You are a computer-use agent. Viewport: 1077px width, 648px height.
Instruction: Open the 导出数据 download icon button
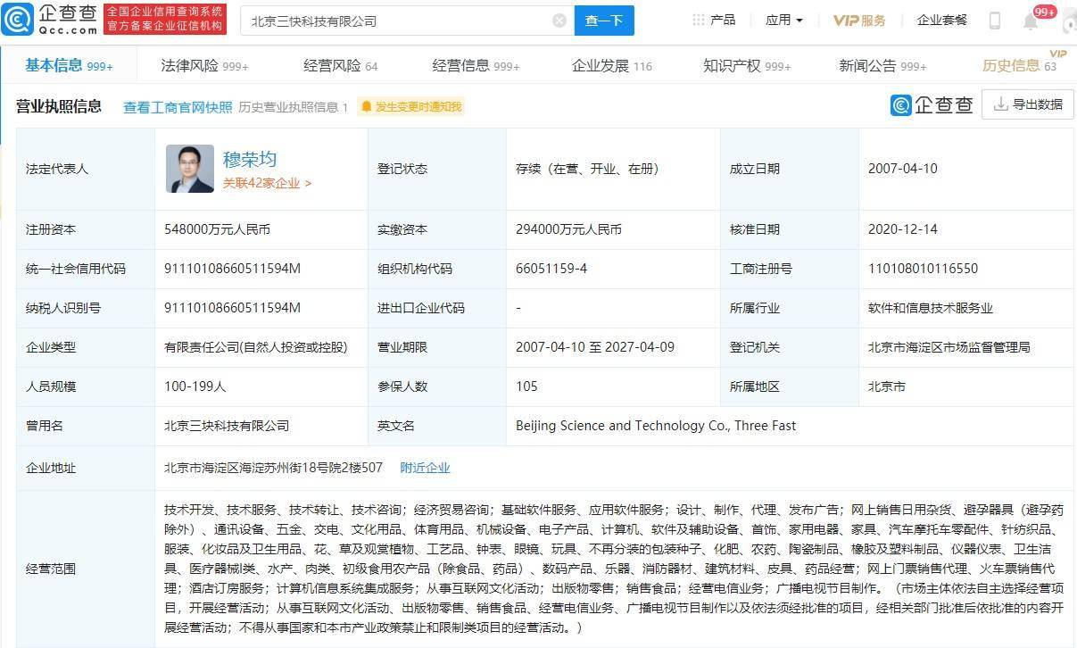coord(1027,104)
